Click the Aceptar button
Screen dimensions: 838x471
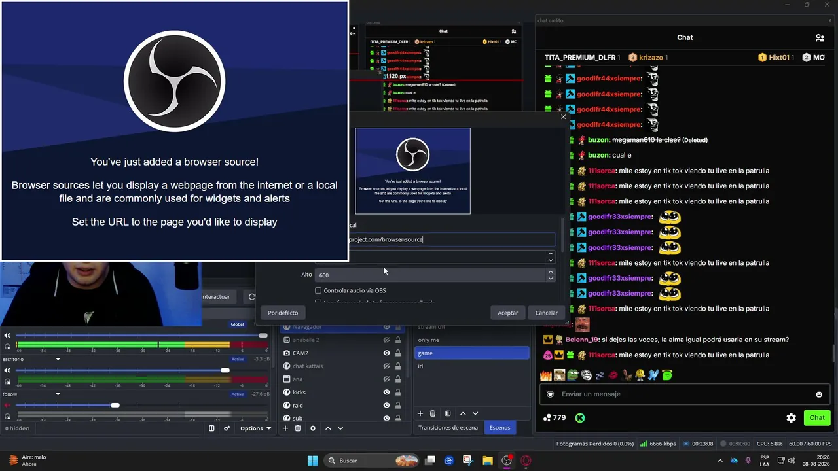[507, 313]
